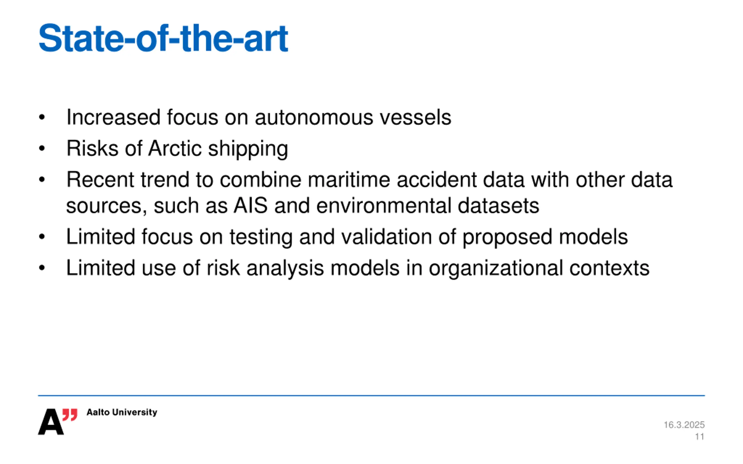Select the 'State-of-the-art' slide title
This screenshot has height=464, width=743.
[163, 38]
